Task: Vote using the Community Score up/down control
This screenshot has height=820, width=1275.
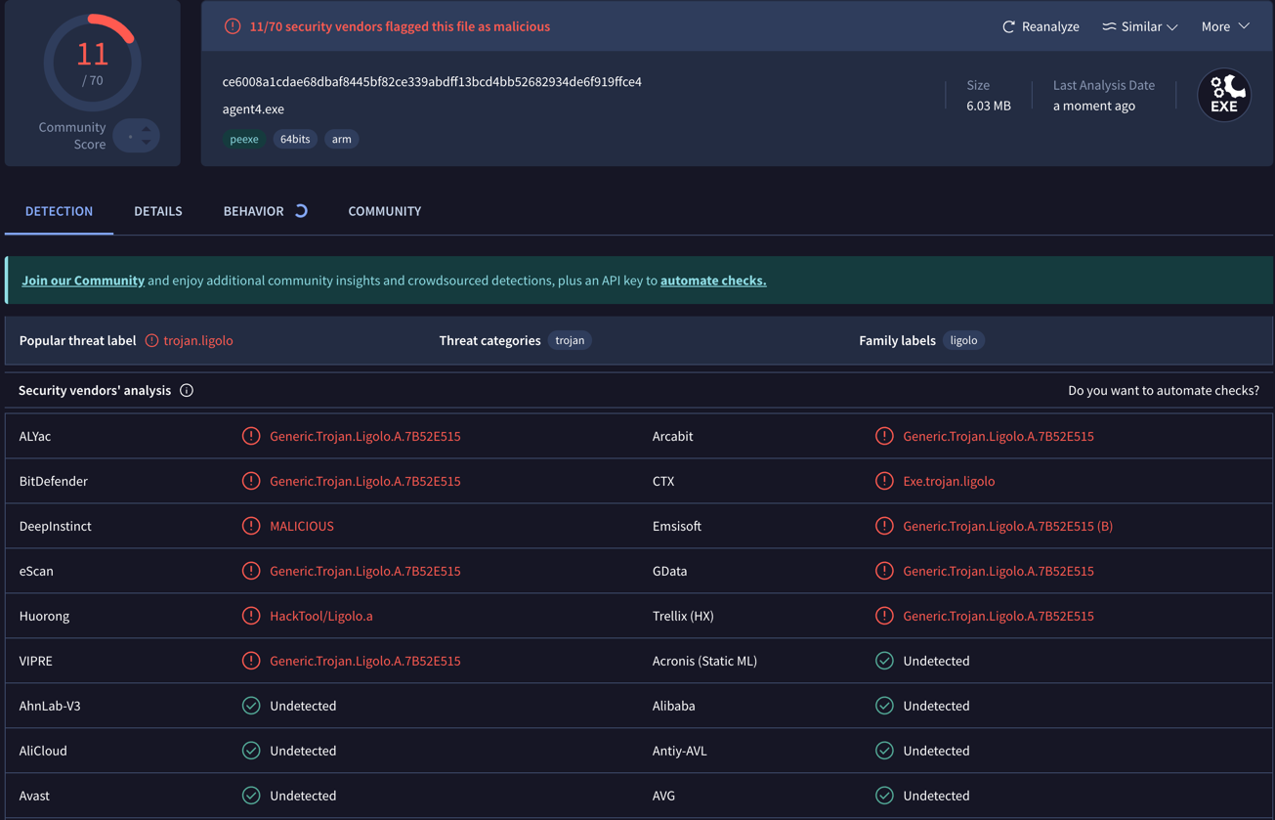Action: pos(136,136)
